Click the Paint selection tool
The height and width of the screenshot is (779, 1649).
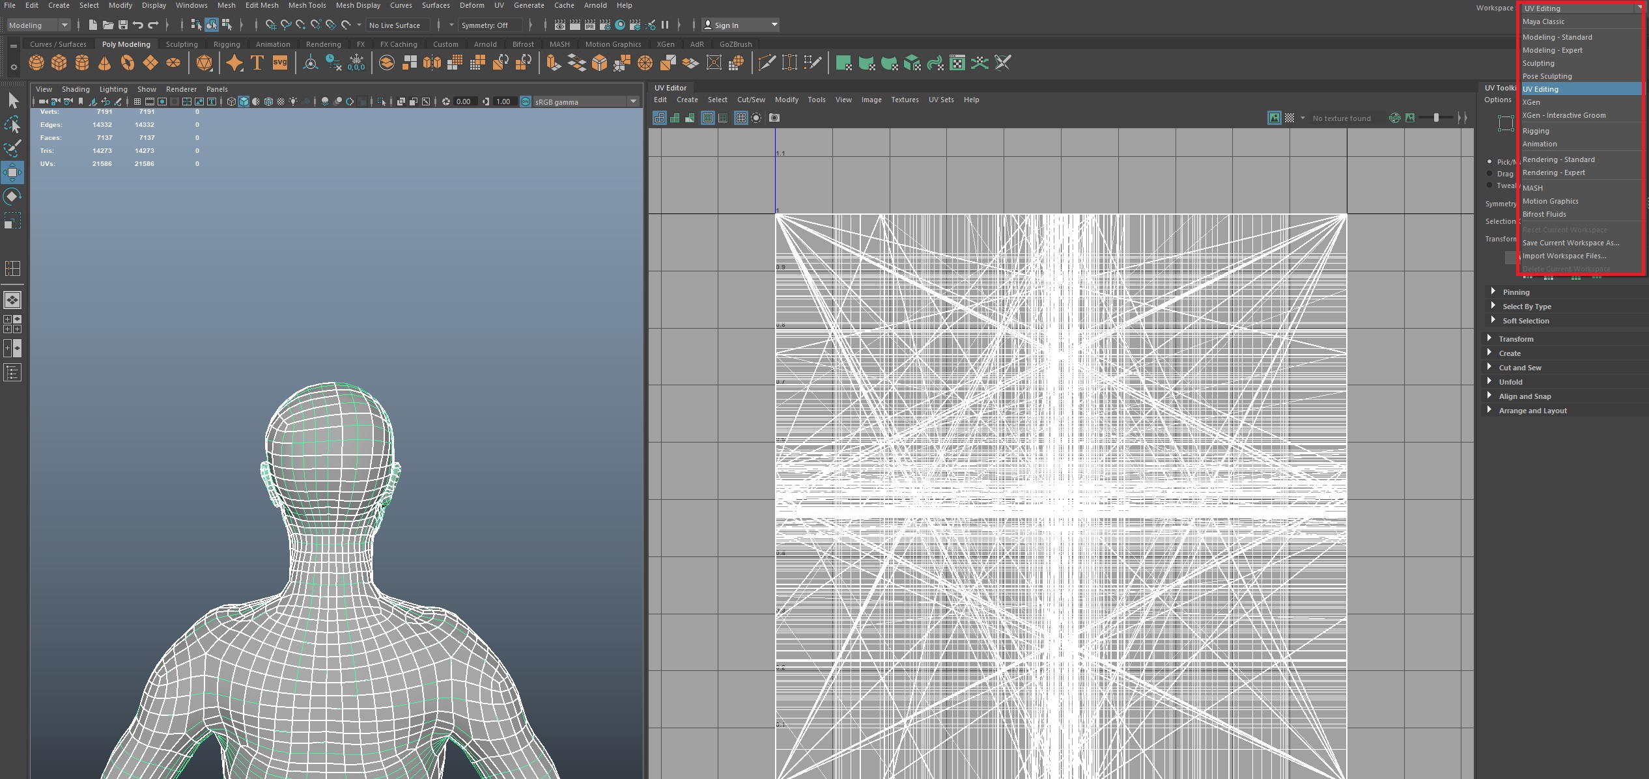12,148
